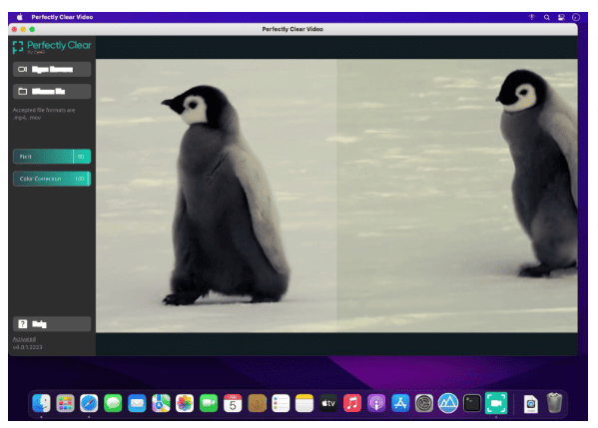Click the 'Accepted file formats are .mp4, .mov' note
This screenshot has height=428, width=598.
(x=44, y=114)
